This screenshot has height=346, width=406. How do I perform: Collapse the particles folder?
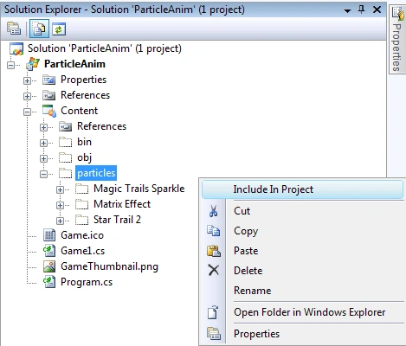point(43,174)
